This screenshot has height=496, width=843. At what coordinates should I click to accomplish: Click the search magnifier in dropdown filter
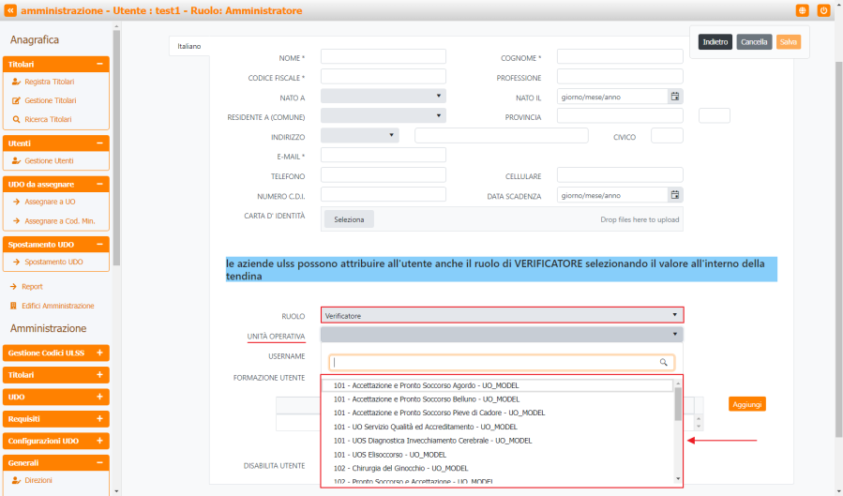click(664, 362)
